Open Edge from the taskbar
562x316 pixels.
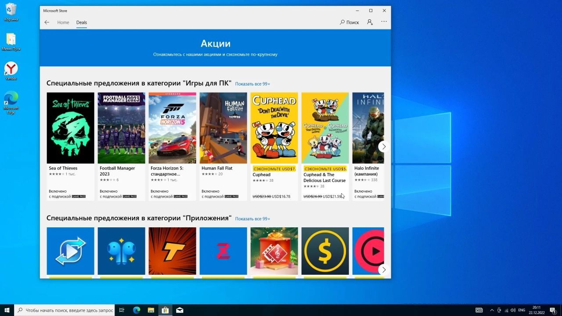tap(137, 310)
